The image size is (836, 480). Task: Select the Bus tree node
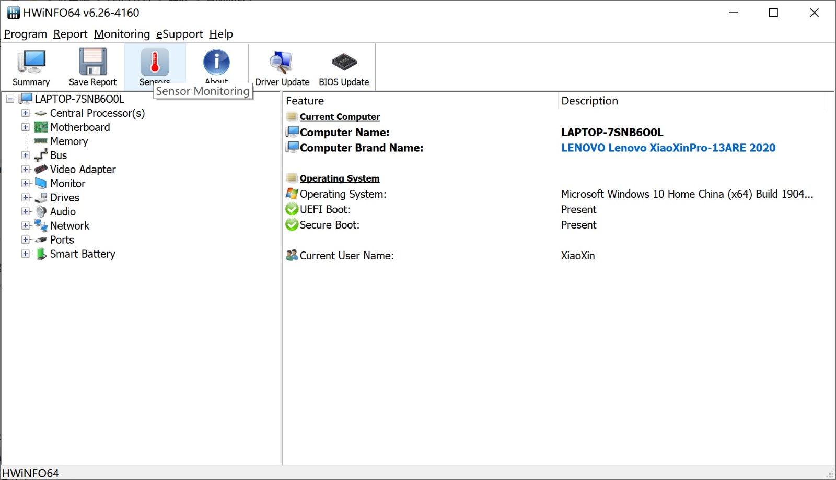click(59, 155)
